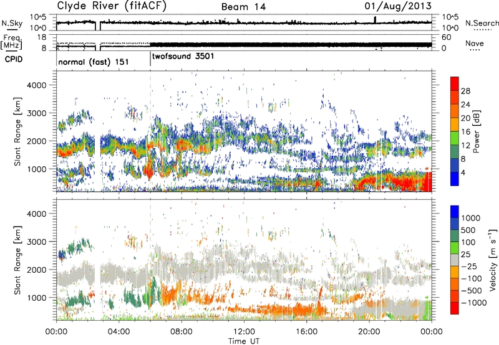Click the '04:00' time axis tick label
This screenshot has width=499, height=345.
point(119,332)
